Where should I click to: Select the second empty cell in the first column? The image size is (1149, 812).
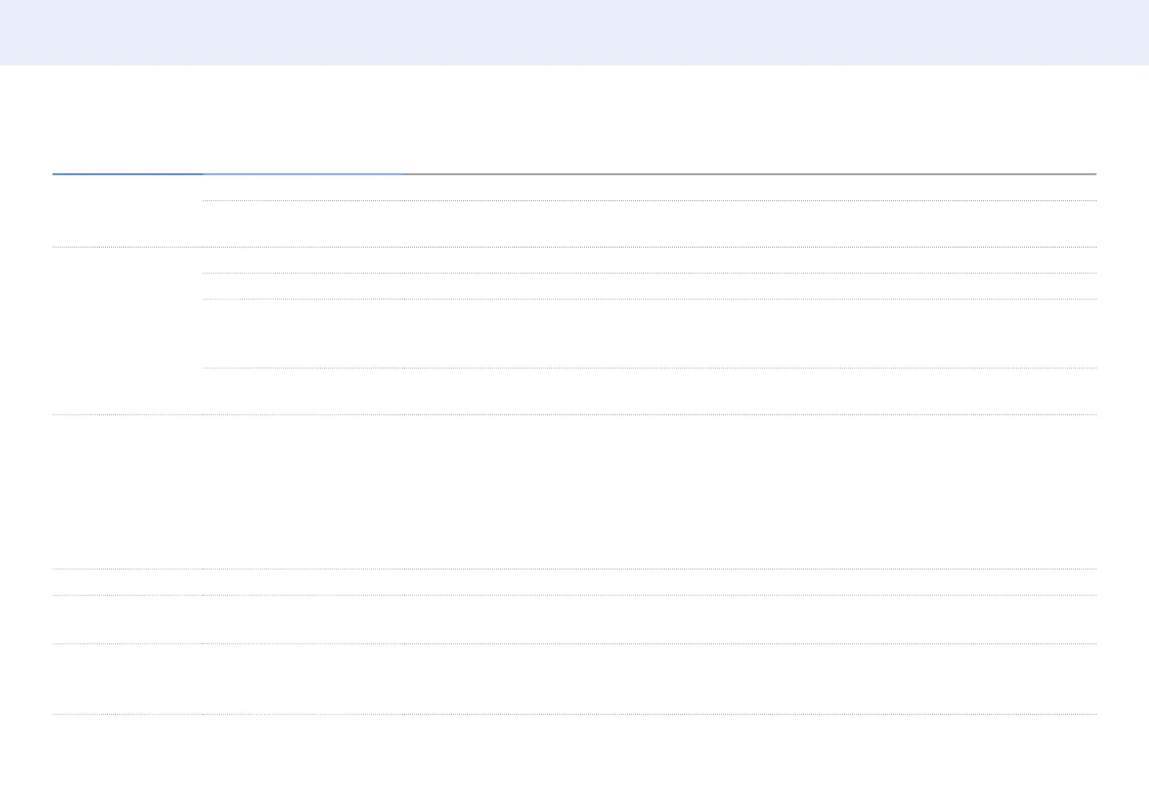point(128,331)
